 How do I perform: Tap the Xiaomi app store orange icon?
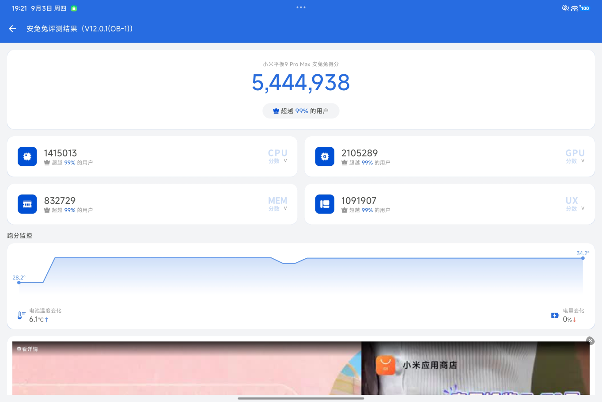coord(386,366)
